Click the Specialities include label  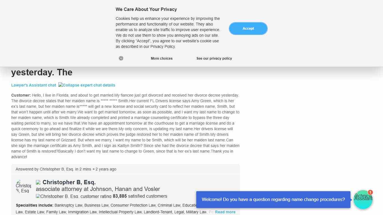click(34, 205)
